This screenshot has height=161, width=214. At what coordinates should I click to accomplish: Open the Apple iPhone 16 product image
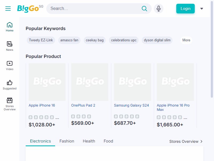pos(47,82)
